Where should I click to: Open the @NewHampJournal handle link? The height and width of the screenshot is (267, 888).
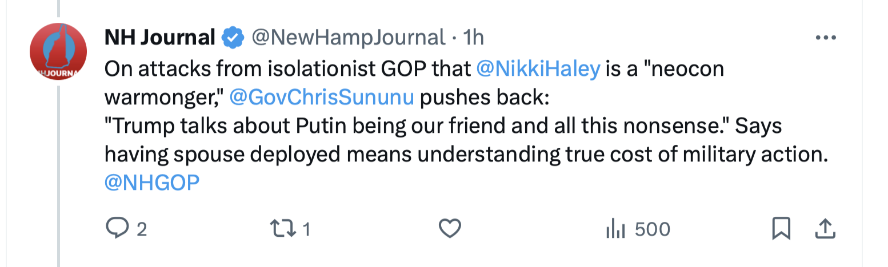click(349, 38)
